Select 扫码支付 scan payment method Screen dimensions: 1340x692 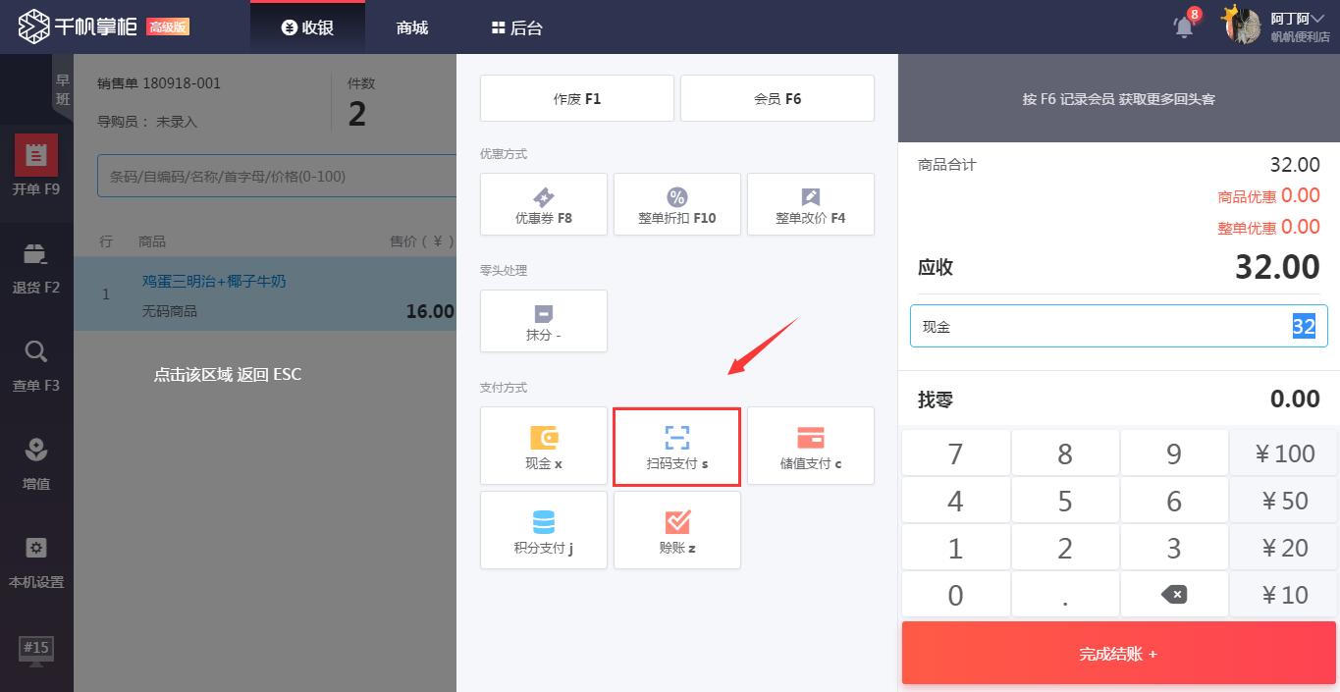[x=676, y=447]
